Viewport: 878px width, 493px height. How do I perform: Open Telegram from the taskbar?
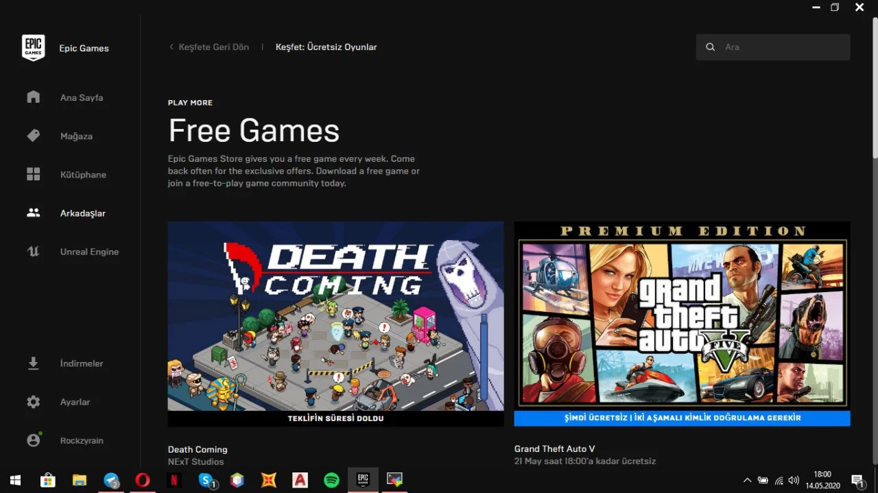(x=111, y=480)
